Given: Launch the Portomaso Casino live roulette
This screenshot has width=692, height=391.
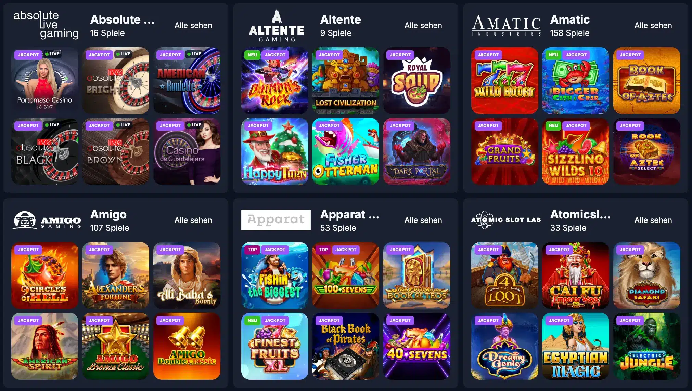Looking at the screenshot, I should pos(45,81).
